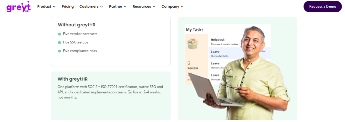Click the With greytHR card heading
The image size is (345, 122).
pos(73,79)
